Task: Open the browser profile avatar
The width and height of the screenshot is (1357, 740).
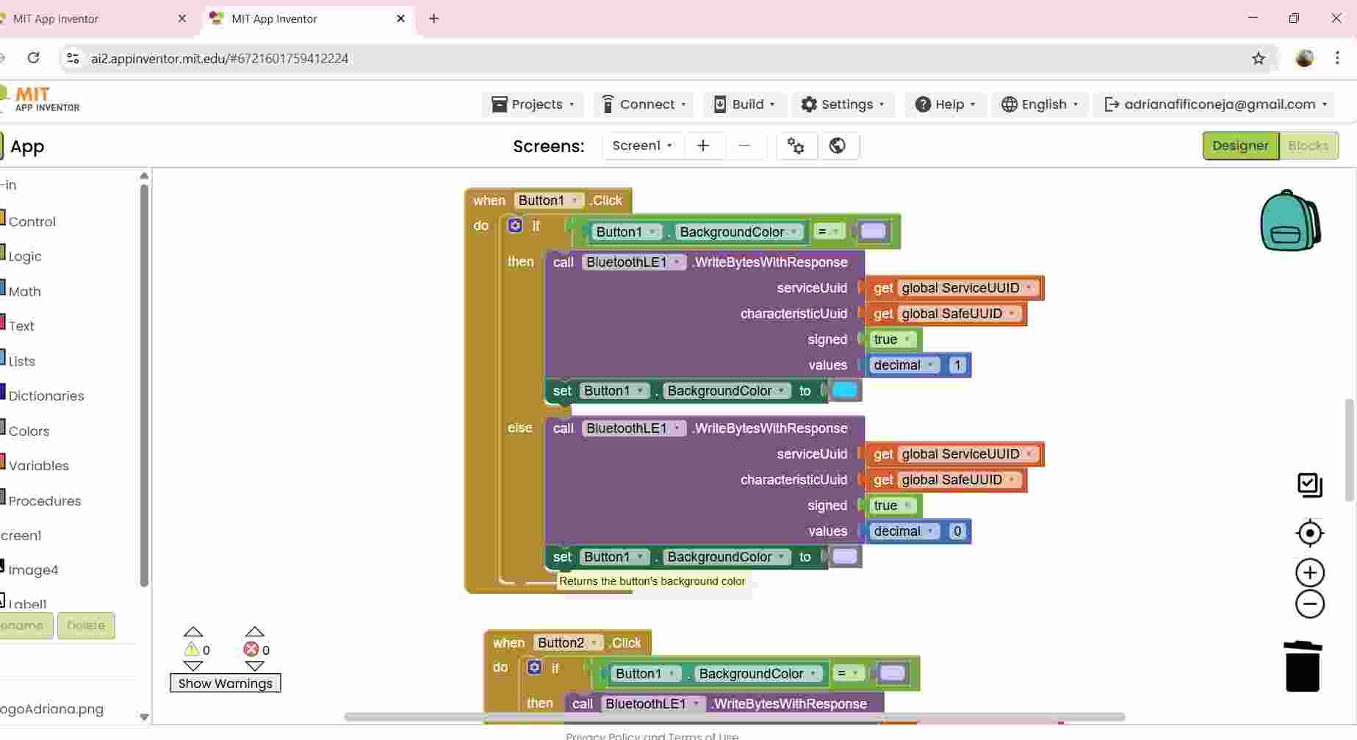Action: [1305, 58]
